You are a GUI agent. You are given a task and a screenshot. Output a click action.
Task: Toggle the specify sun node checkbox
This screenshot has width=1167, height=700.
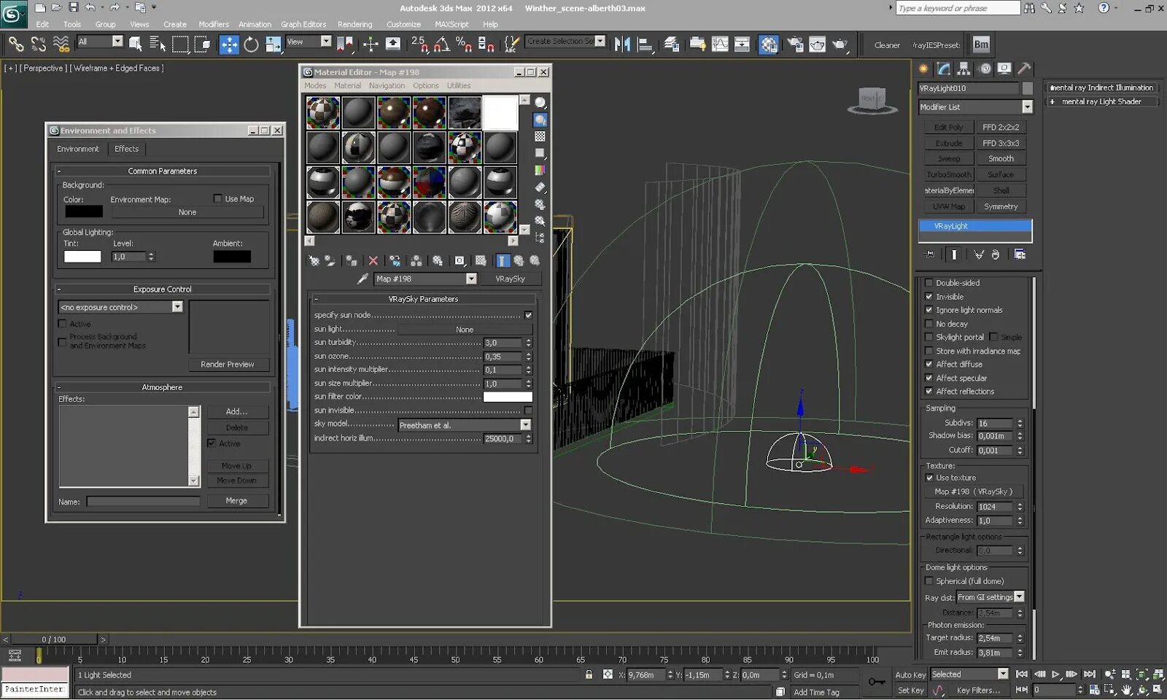(528, 315)
